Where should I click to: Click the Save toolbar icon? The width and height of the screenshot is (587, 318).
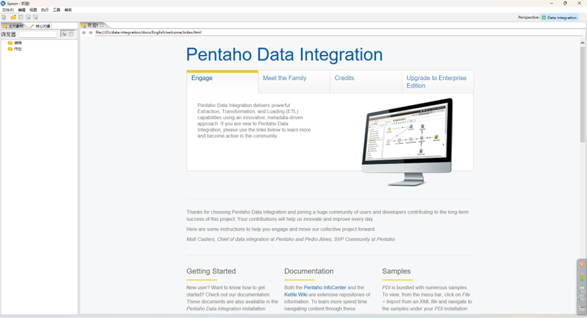[x=28, y=17]
